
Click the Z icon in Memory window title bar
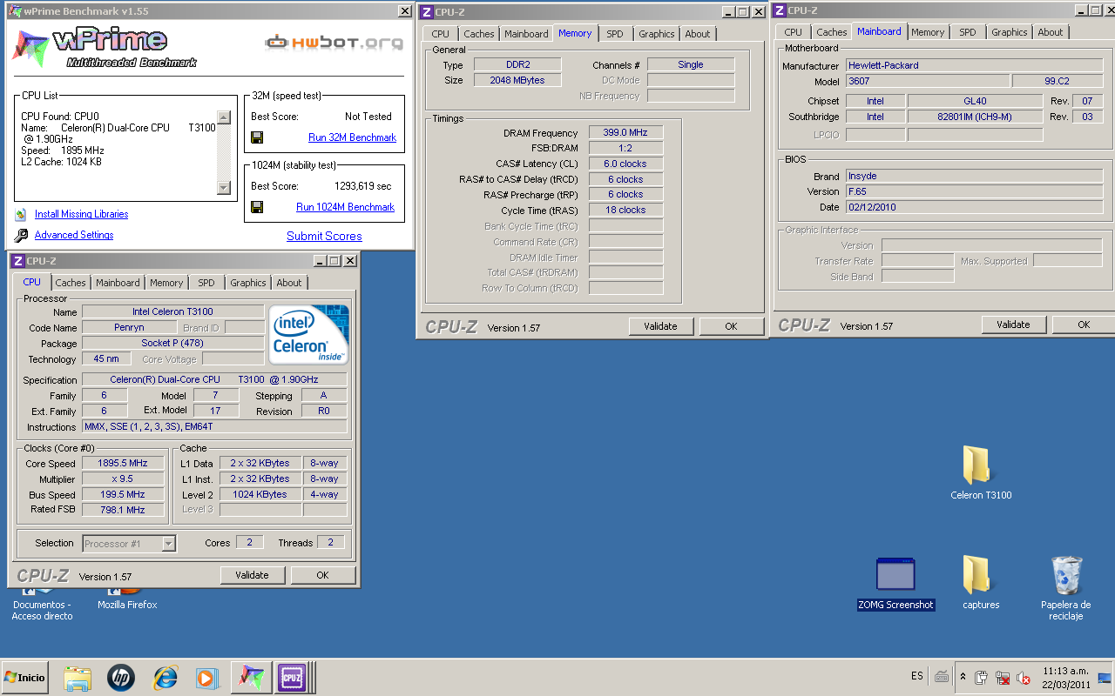426,11
